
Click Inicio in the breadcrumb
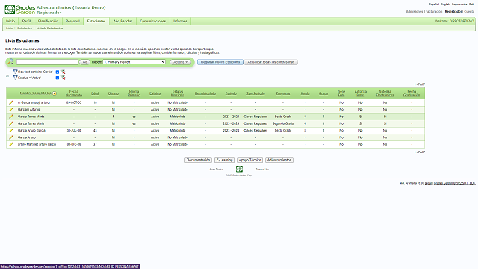(10, 28)
